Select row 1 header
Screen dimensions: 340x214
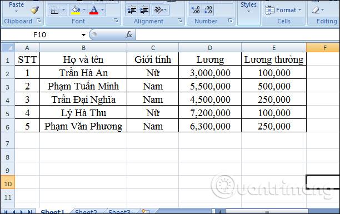pos(8,59)
